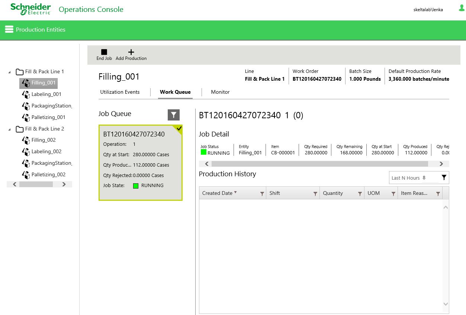Click the Filling_002 entity icon
Viewport: 466px width, 315px height.
[26, 140]
